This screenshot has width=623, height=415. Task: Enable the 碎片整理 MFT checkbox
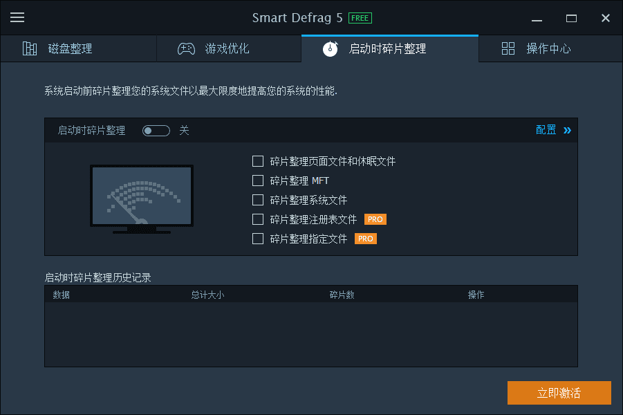coord(258,181)
